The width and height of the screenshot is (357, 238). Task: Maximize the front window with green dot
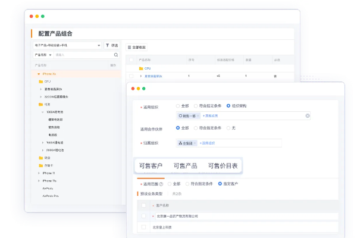point(143,89)
